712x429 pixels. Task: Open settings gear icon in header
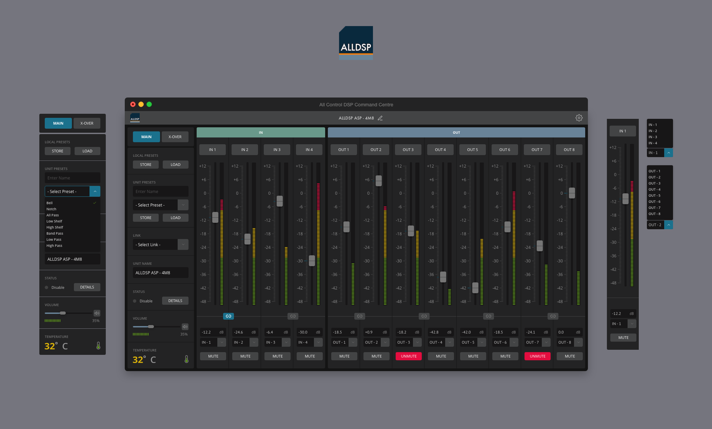pyautogui.click(x=579, y=118)
